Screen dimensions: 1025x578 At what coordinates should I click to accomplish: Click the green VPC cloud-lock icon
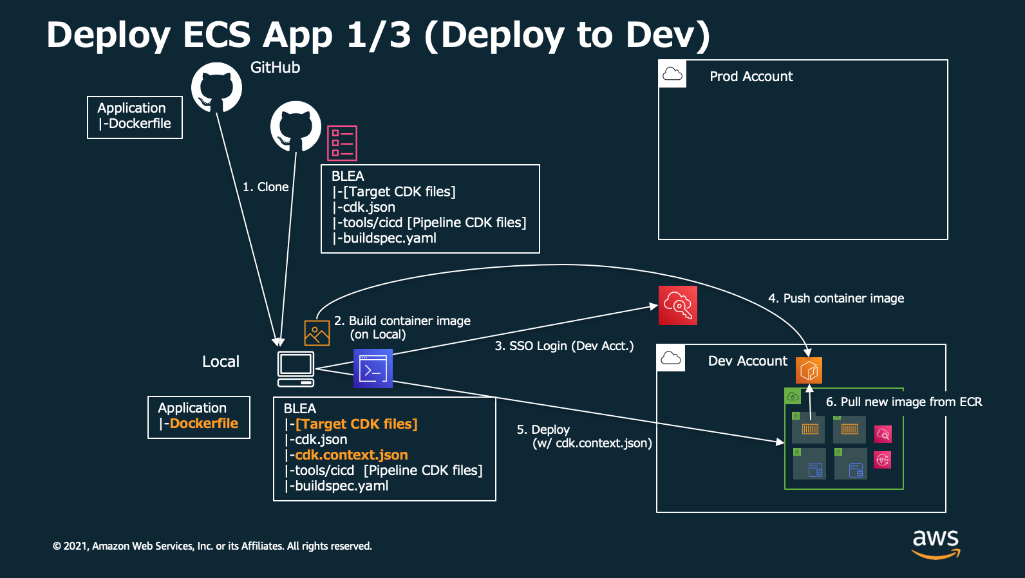[x=793, y=396]
